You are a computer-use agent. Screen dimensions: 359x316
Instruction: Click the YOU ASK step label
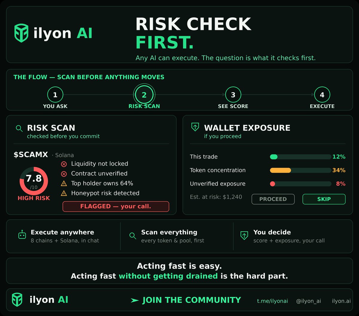(x=55, y=106)
